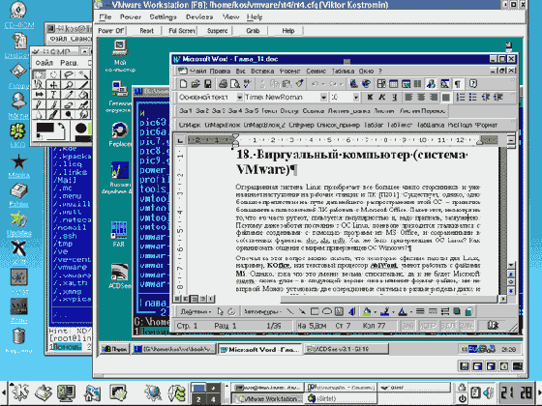
Task: Open Print Preview in Word toolbar
Action: point(235,83)
